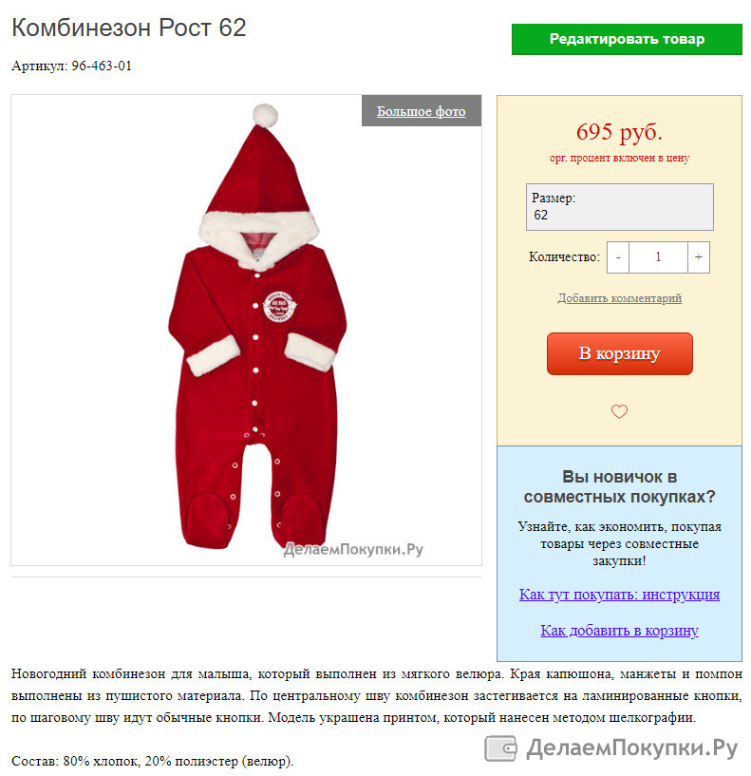Click the В корзину button
Screen dimensions: 751x776
(x=619, y=353)
